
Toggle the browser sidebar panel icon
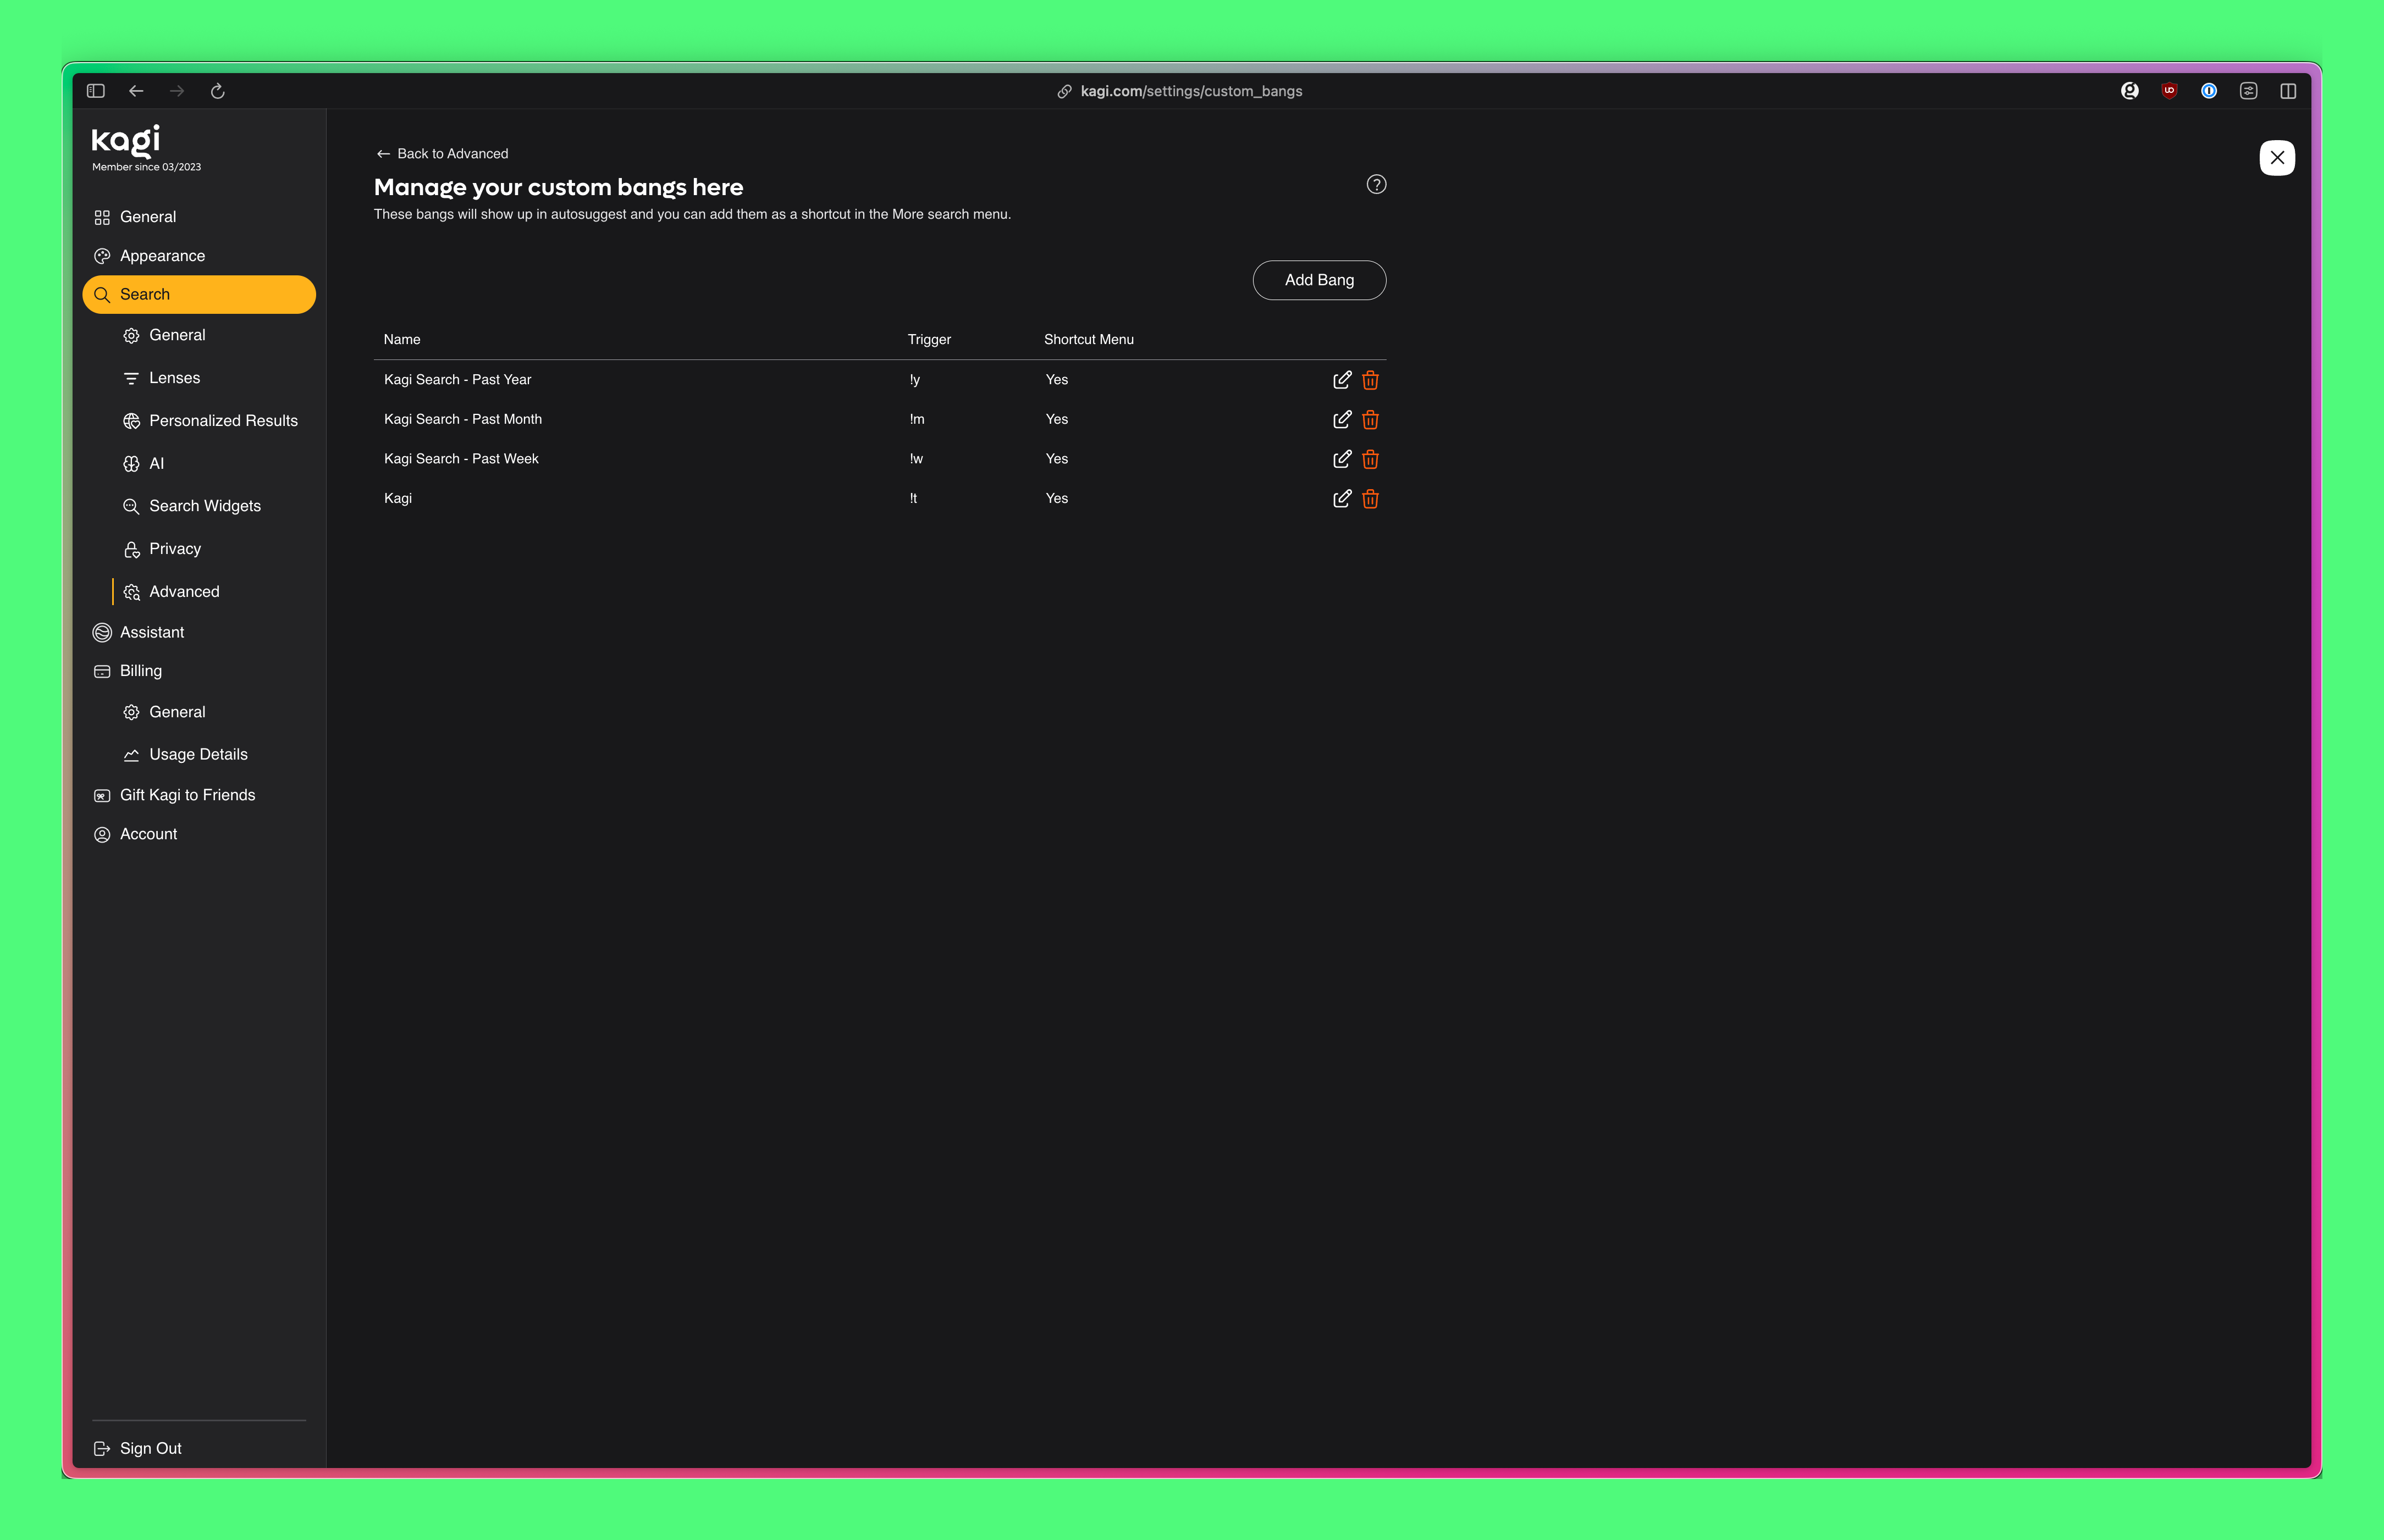pos(96,91)
